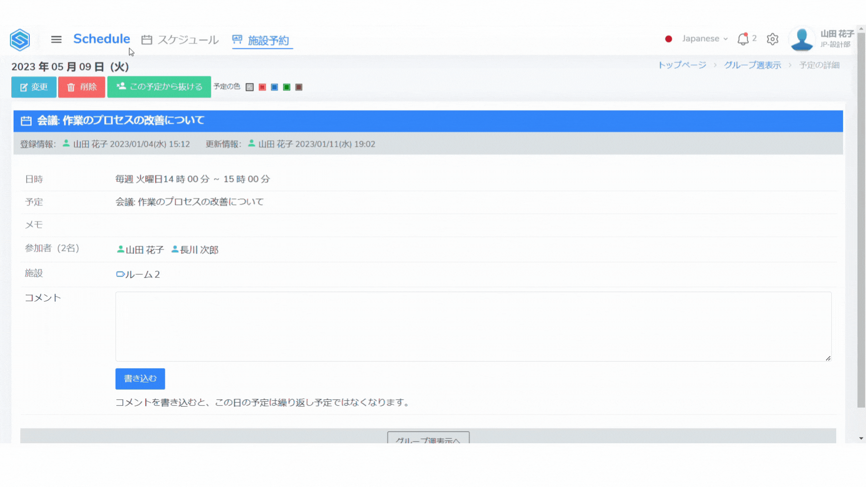Open settings with the gear icon
The image size is (866, 487).
(773, 39)
